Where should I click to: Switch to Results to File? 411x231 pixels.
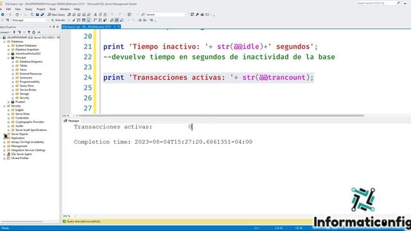click(x=121, y=20)
